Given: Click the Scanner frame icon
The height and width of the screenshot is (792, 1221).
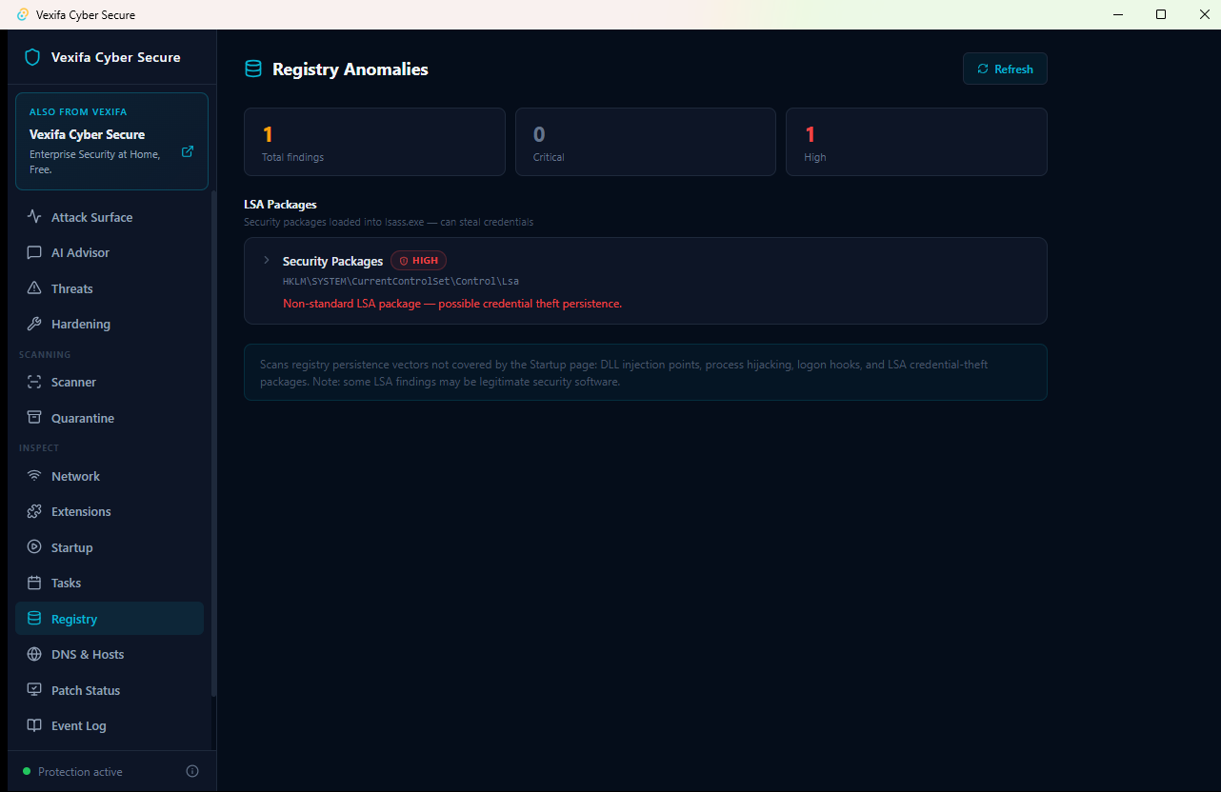Looking at the screenshot, I should 34,382.
